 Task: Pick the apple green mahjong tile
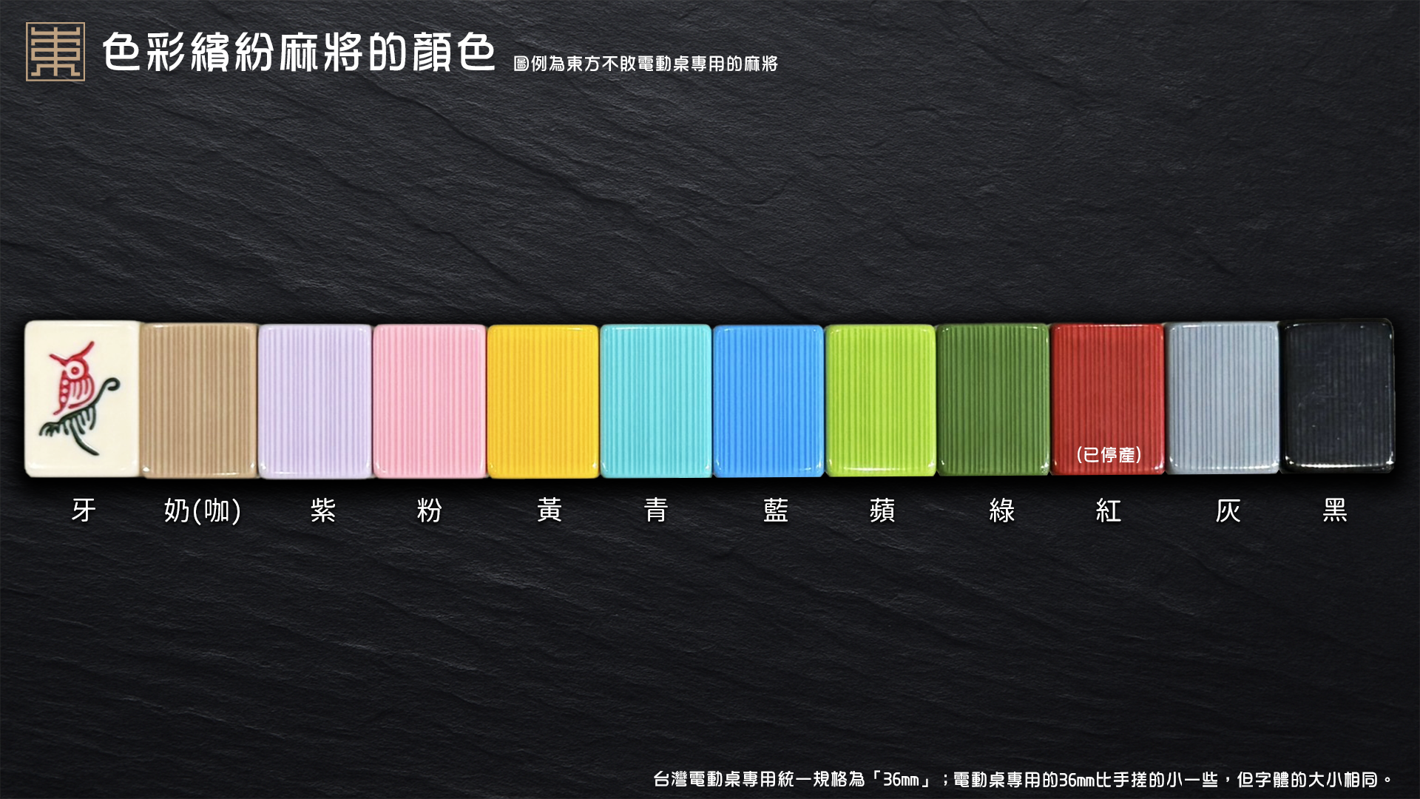[x=880, y=400]
